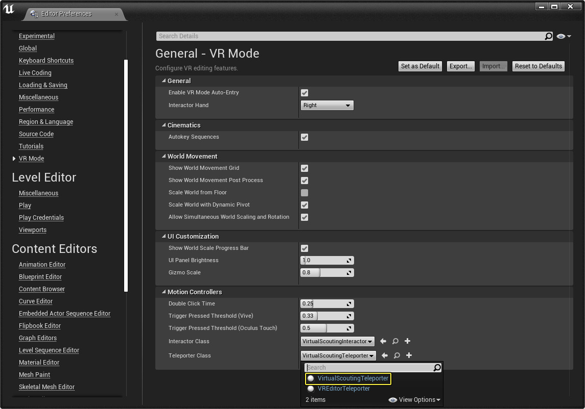
Task: Select VREditorTeleporter from the list
Action: (x=343, y=389)
